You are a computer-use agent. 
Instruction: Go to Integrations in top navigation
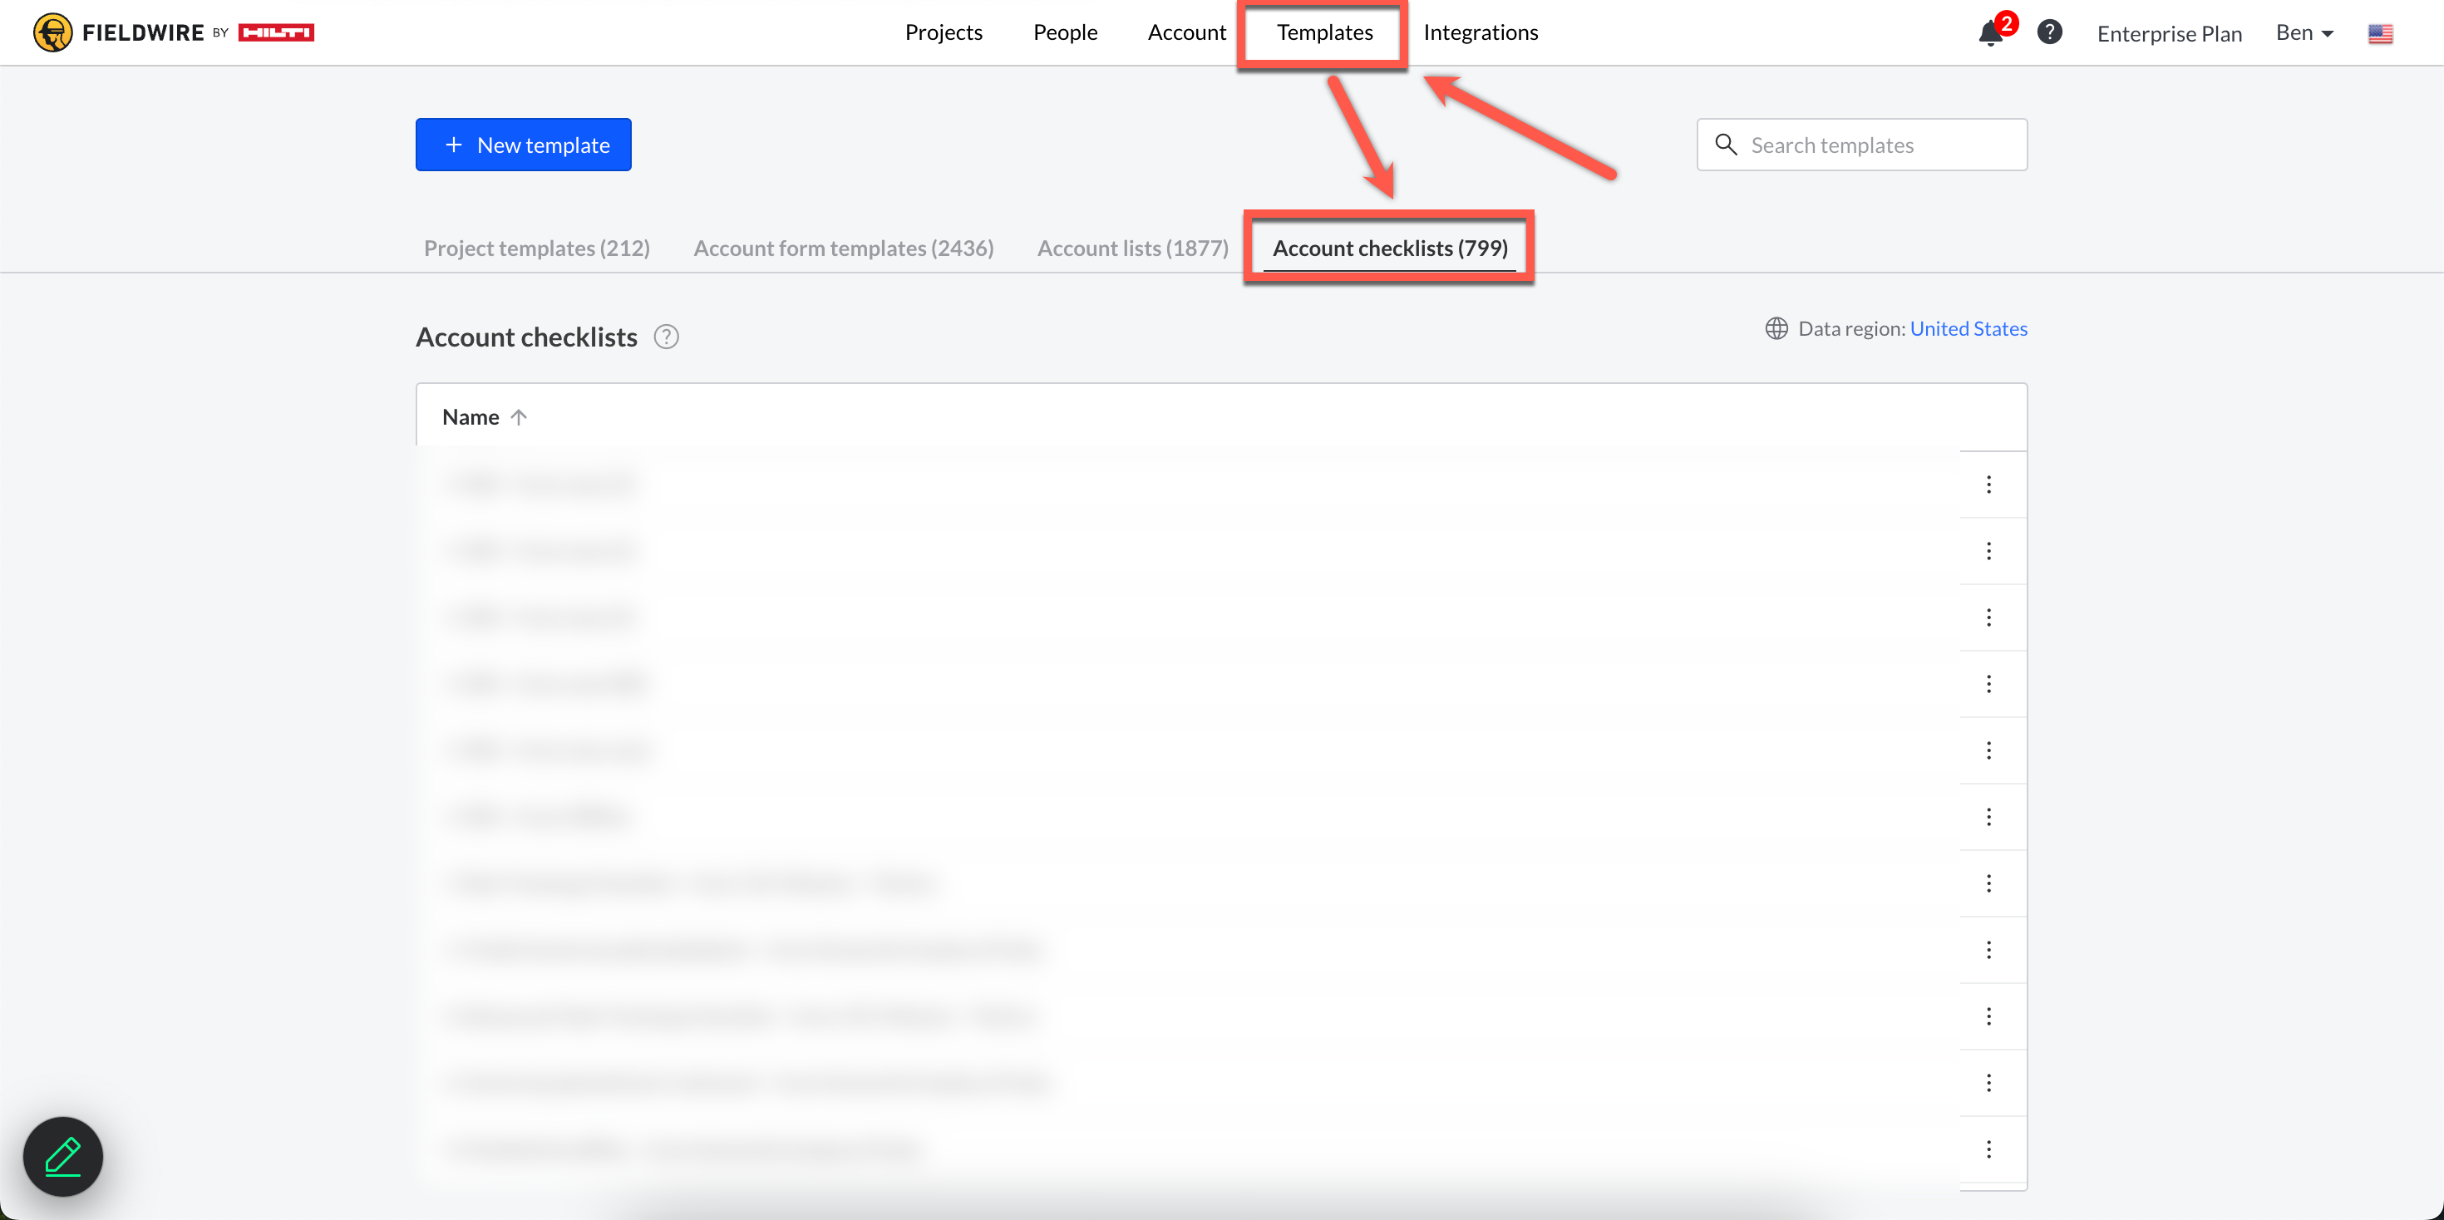click(1480, 32)
